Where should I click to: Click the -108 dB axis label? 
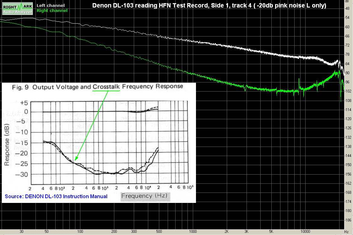pyautogui.click(x=348, y=100)
